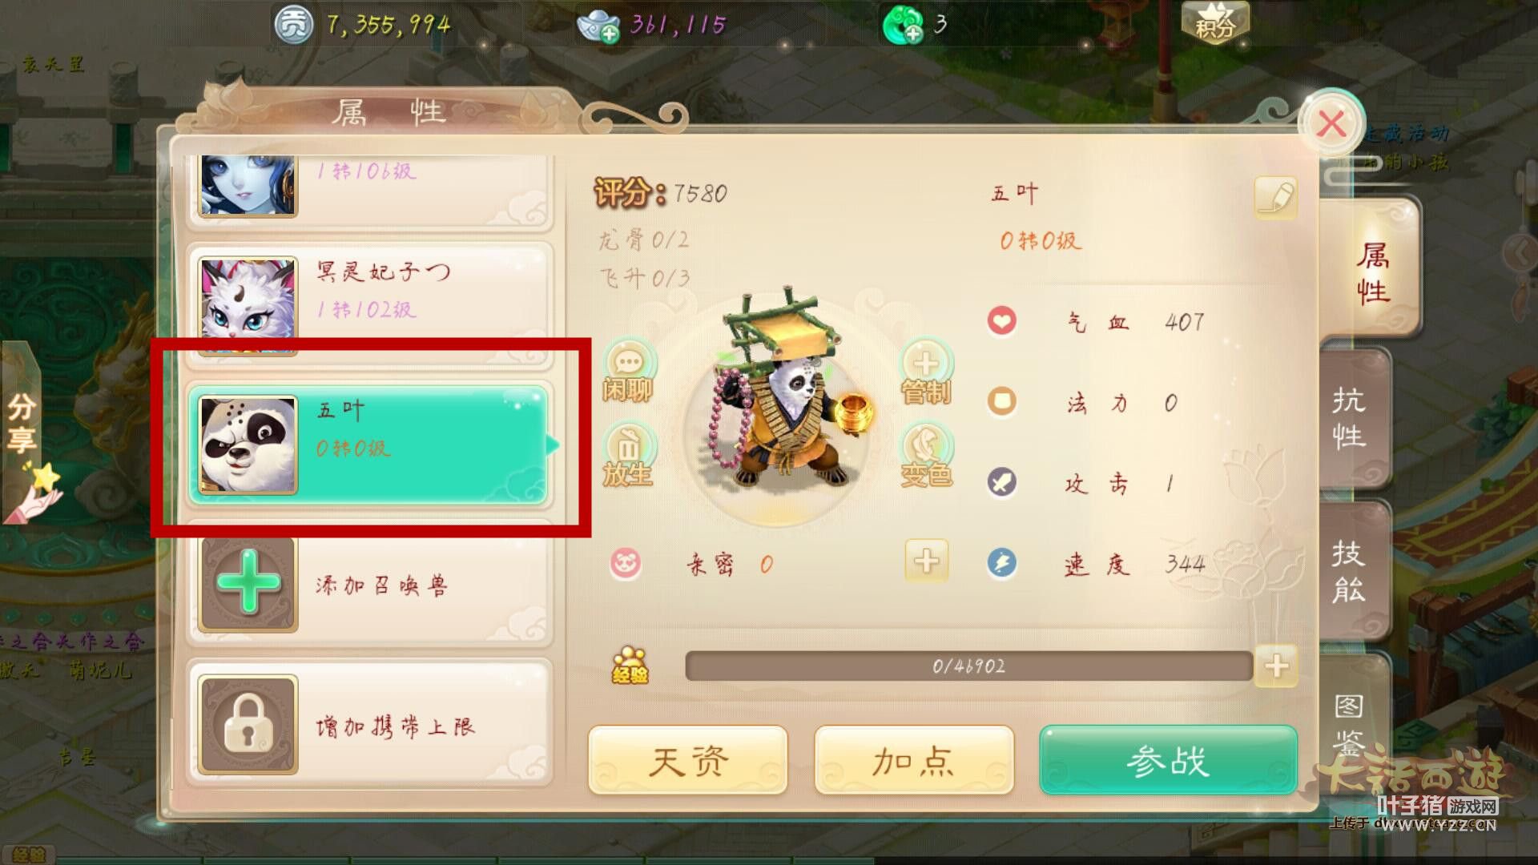This screenshot has height=865, width=1538.
Task: Open the 积分 badge at top
Action: 1215,24
